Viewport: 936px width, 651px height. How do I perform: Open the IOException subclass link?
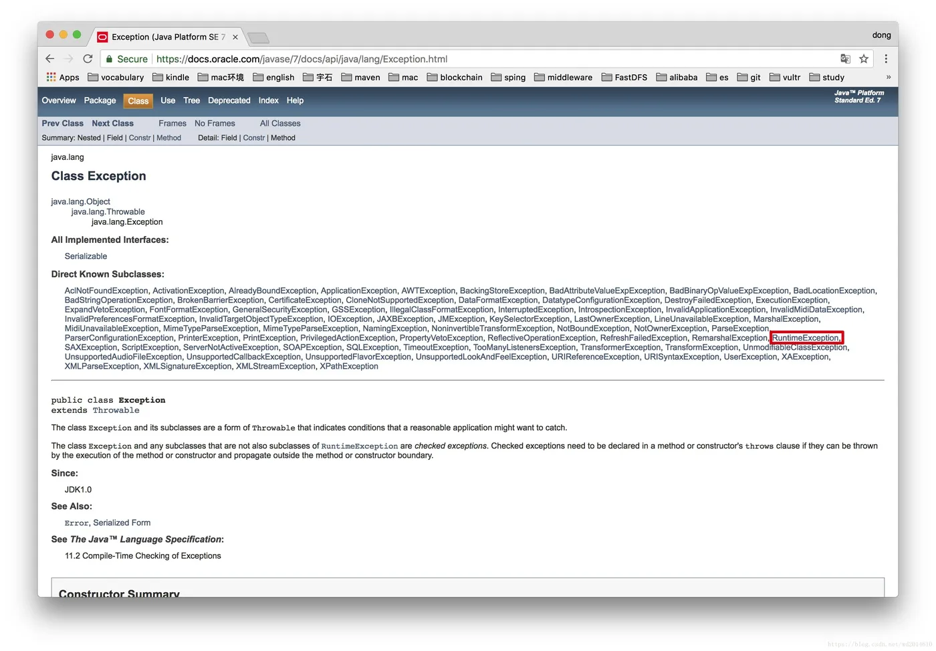(x=350, y=319)
